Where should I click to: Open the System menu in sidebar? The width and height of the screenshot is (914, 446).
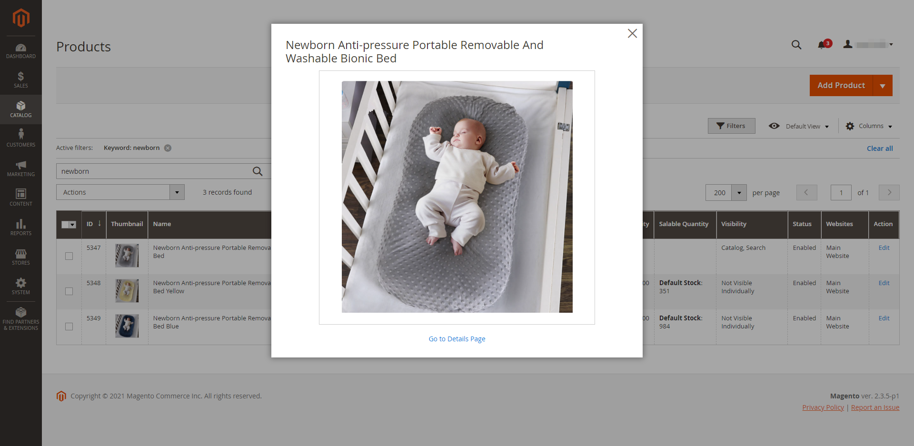(20, 287)
